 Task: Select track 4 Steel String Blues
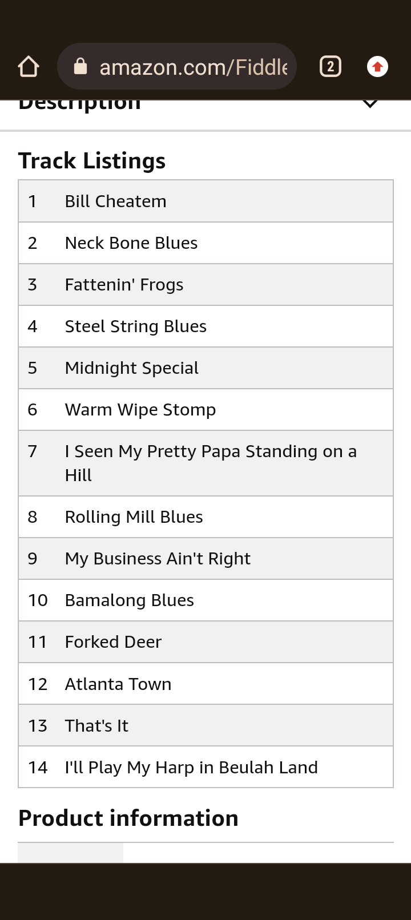pyautogui.click(x=205, y=326)
